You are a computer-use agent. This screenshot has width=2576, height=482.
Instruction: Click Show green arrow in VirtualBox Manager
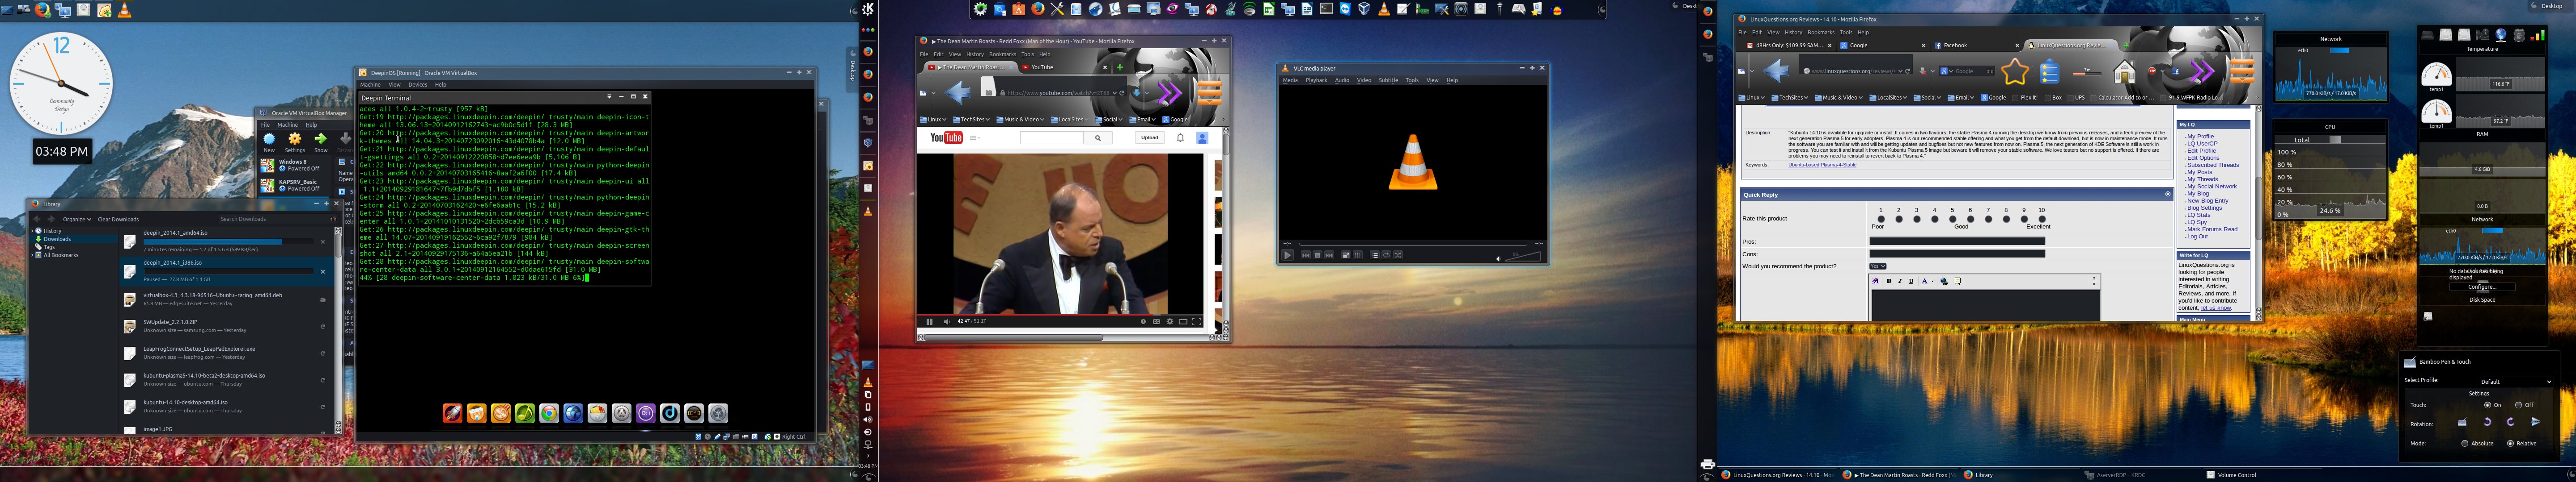pyautogui.click(x=321, y=143)
